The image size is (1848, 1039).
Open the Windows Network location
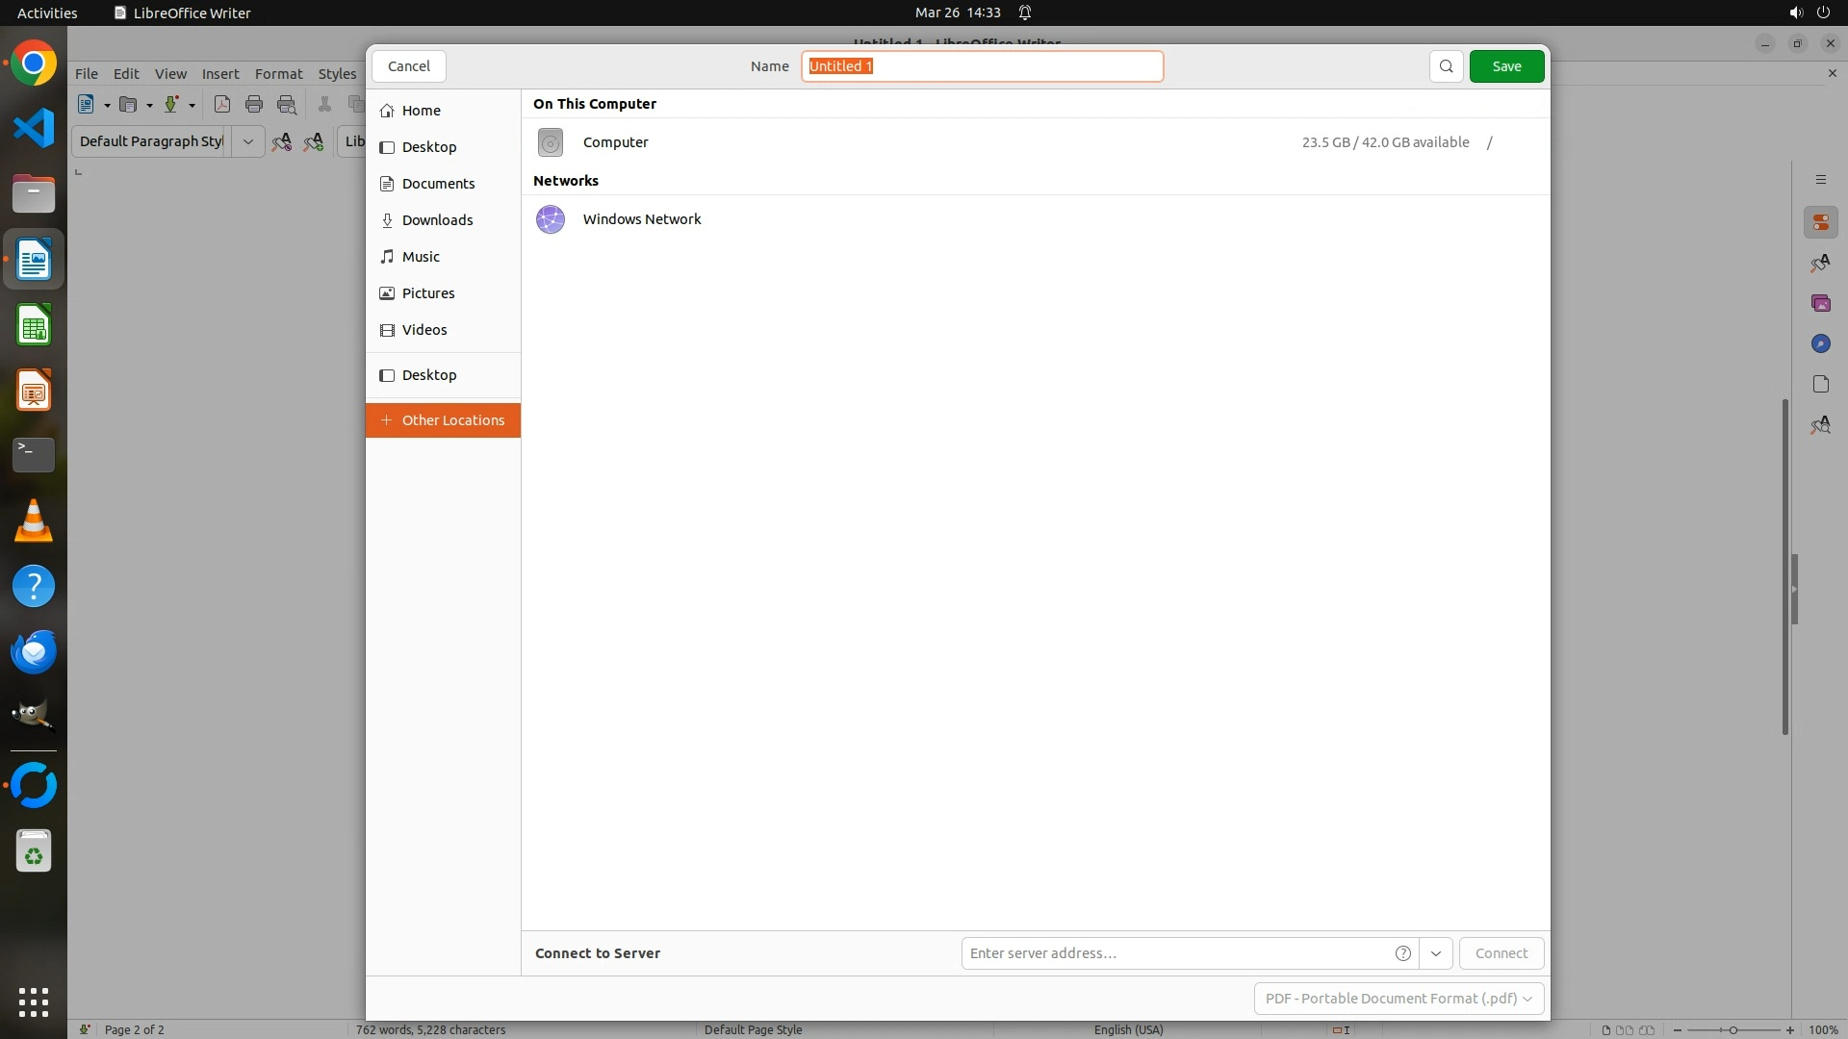[641, 219]
